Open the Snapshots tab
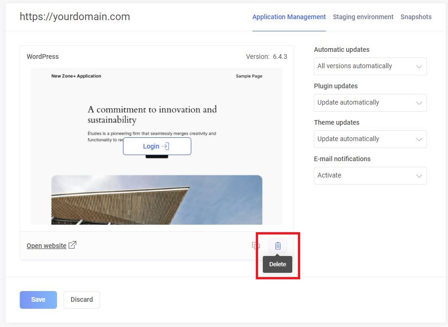This screenshot has width=448, height=327. pos(416,17)
